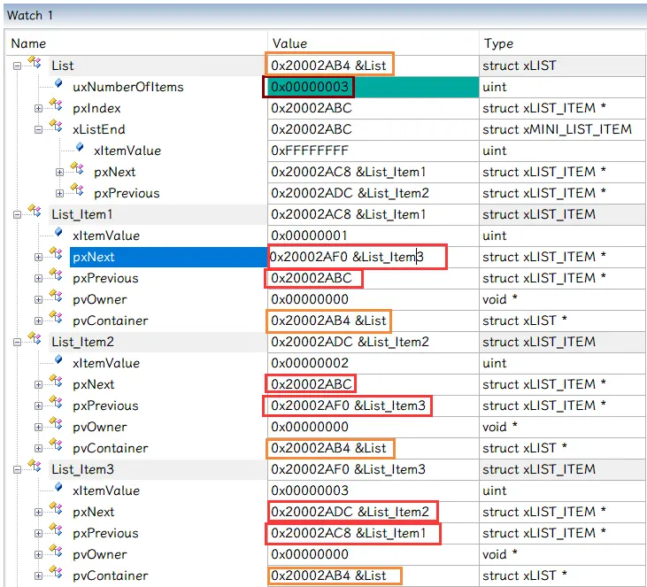Image resolution: width=647 pixels, height=587 pixels.
Task: Click the pxNext value edit field in List_Item1
Action: click(x=356, y=257)
